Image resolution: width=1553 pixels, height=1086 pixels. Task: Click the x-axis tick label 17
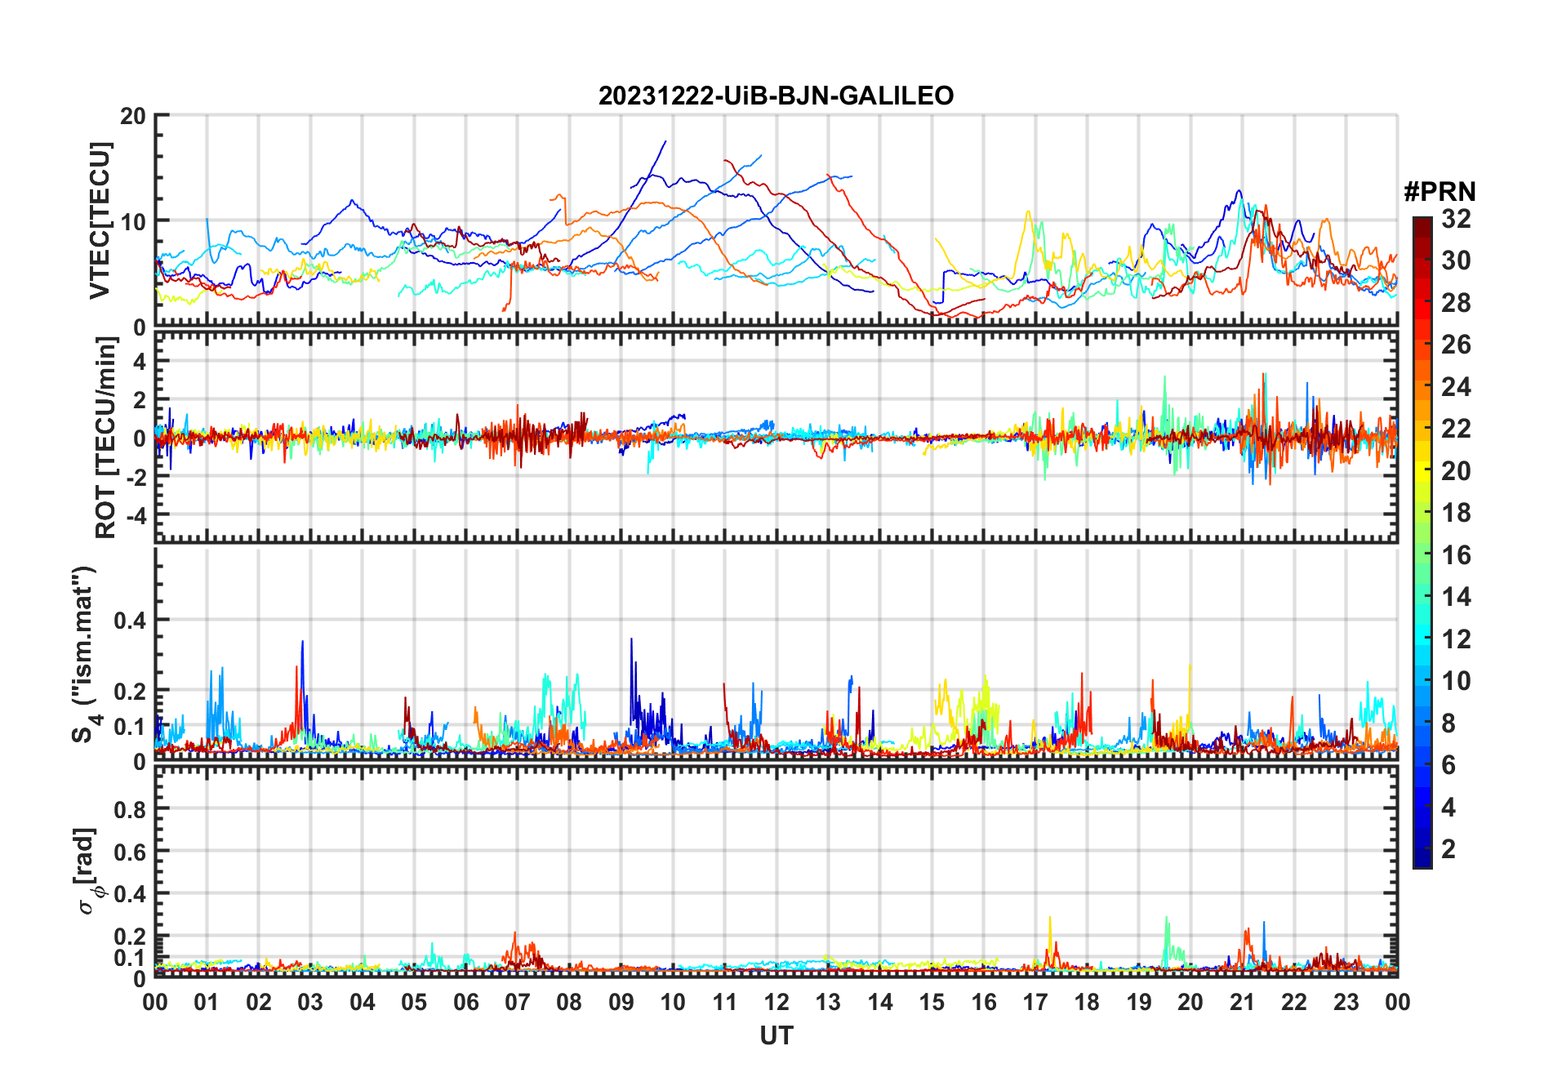1035,1002
